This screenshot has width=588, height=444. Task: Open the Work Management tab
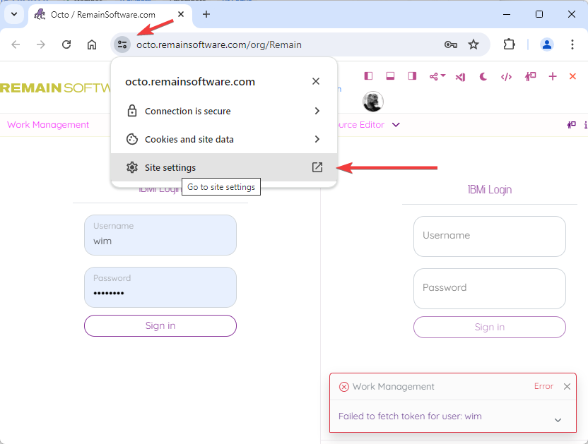(48, 125)
